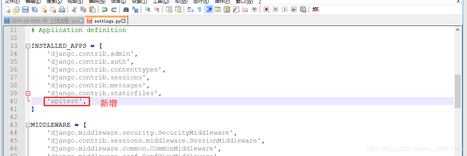Toggle synchronized vertical scrolling
Image resolution: width=467 pixels, height=156 pixels.
coord(169,9)
